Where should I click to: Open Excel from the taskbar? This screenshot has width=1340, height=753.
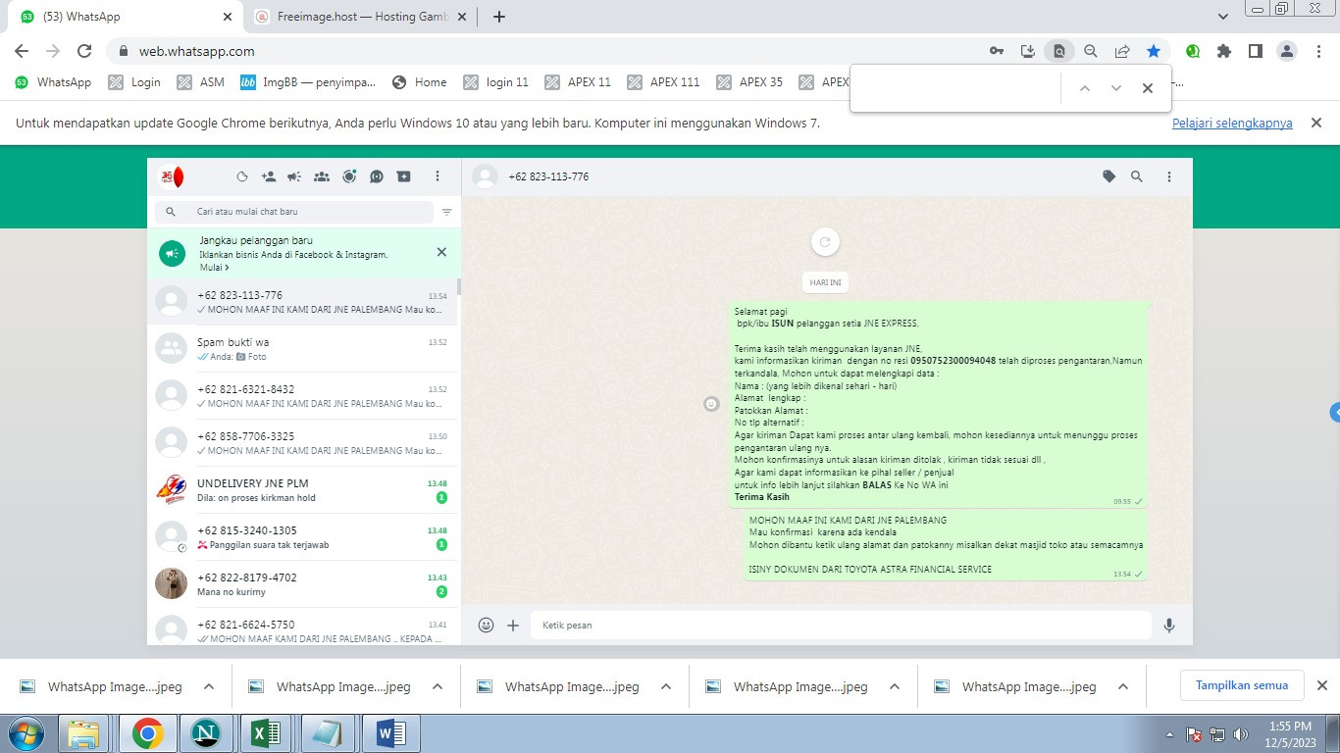[x=266, y=733]
